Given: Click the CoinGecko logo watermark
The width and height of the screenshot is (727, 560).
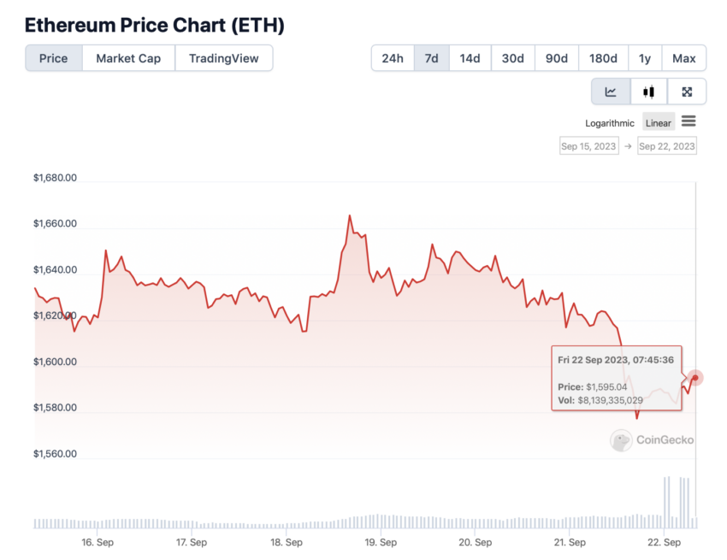Looking at the screenshot, I should pyautogui.click(x=652, y=440).
